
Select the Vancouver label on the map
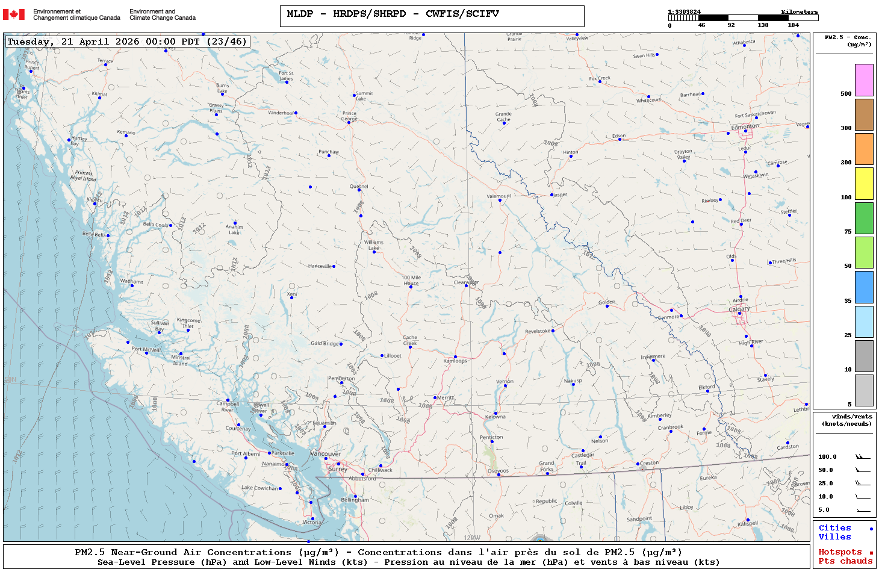tap(325, 454)
